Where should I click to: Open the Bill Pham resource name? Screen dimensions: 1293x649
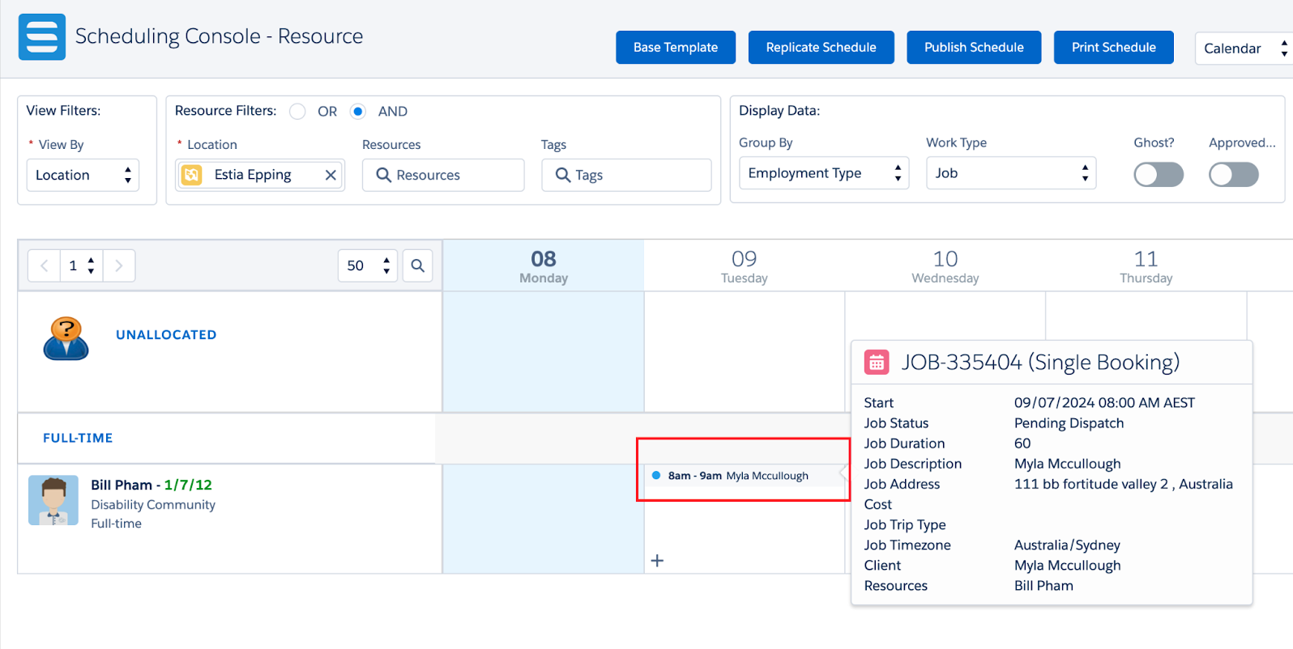(122, 485)
